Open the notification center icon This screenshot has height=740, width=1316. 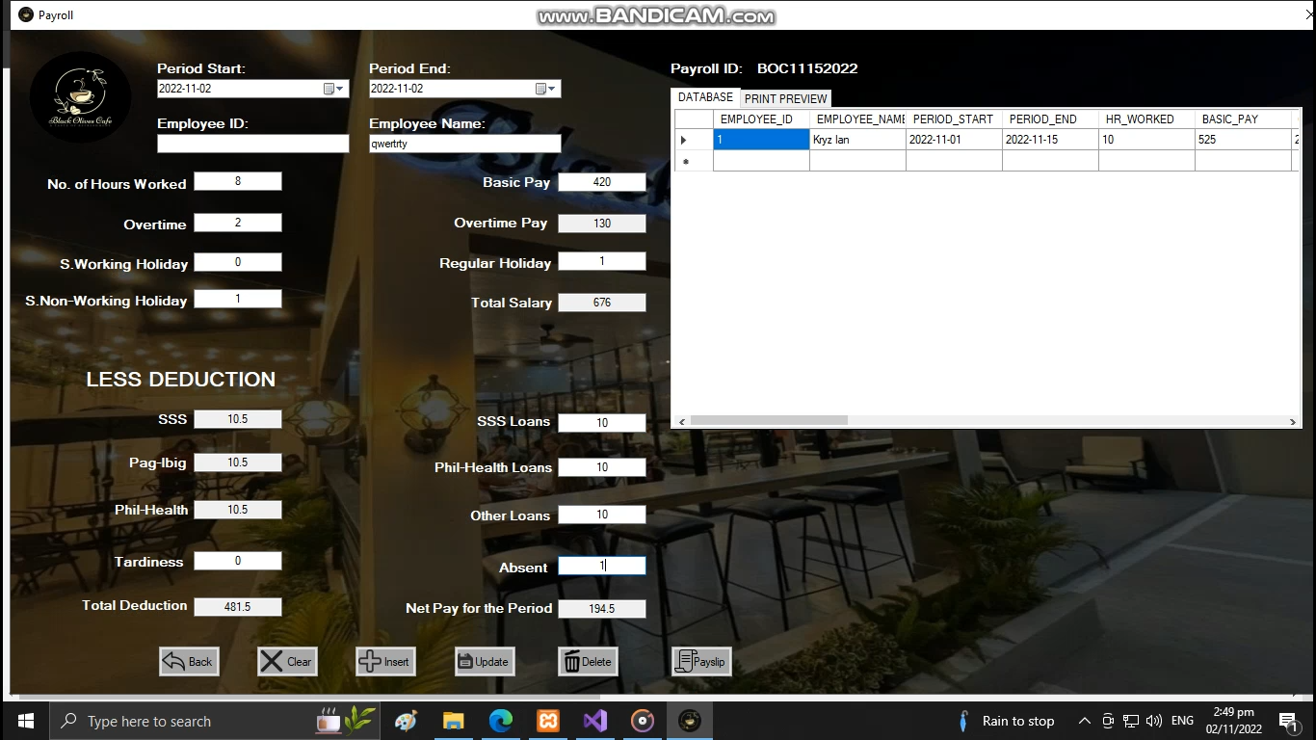tap(1288, 721)
